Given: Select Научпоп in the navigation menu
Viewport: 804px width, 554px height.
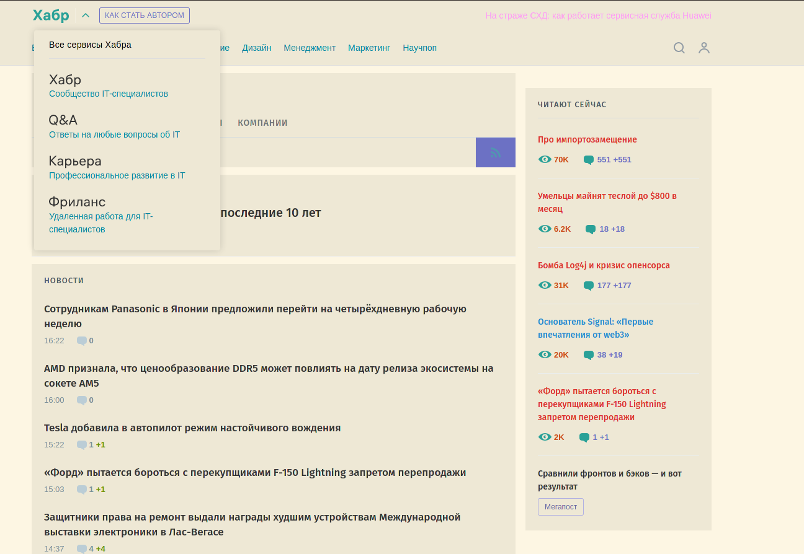Looking at the screenshot, I should pyautogui.click(x=419, y=47).
